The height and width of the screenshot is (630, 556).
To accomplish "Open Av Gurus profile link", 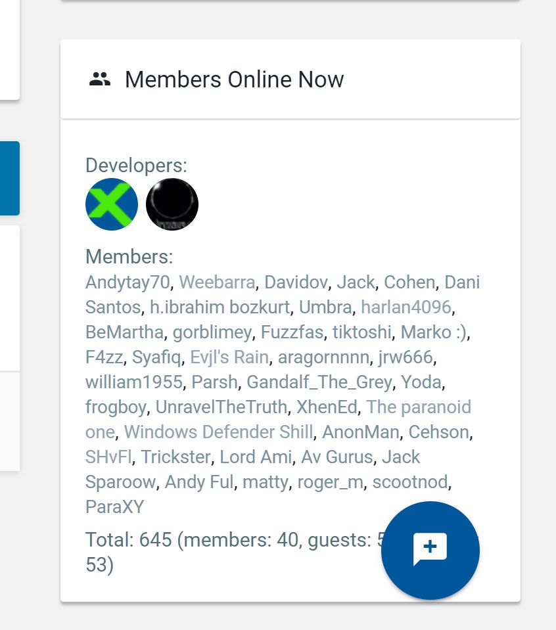I will (336, 457).
